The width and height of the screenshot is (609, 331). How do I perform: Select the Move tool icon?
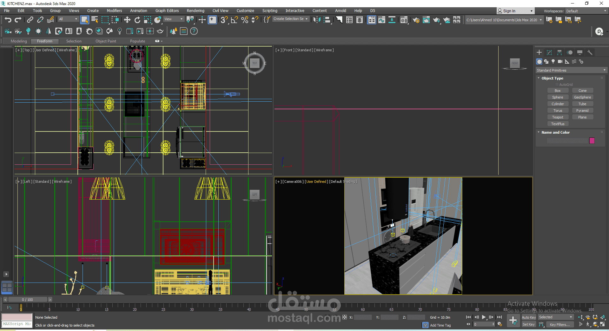(x=127, y=20)
